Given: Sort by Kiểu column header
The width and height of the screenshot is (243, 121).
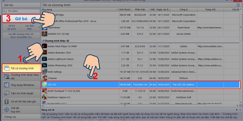Looking at the screenshot, I should (153, 10).
